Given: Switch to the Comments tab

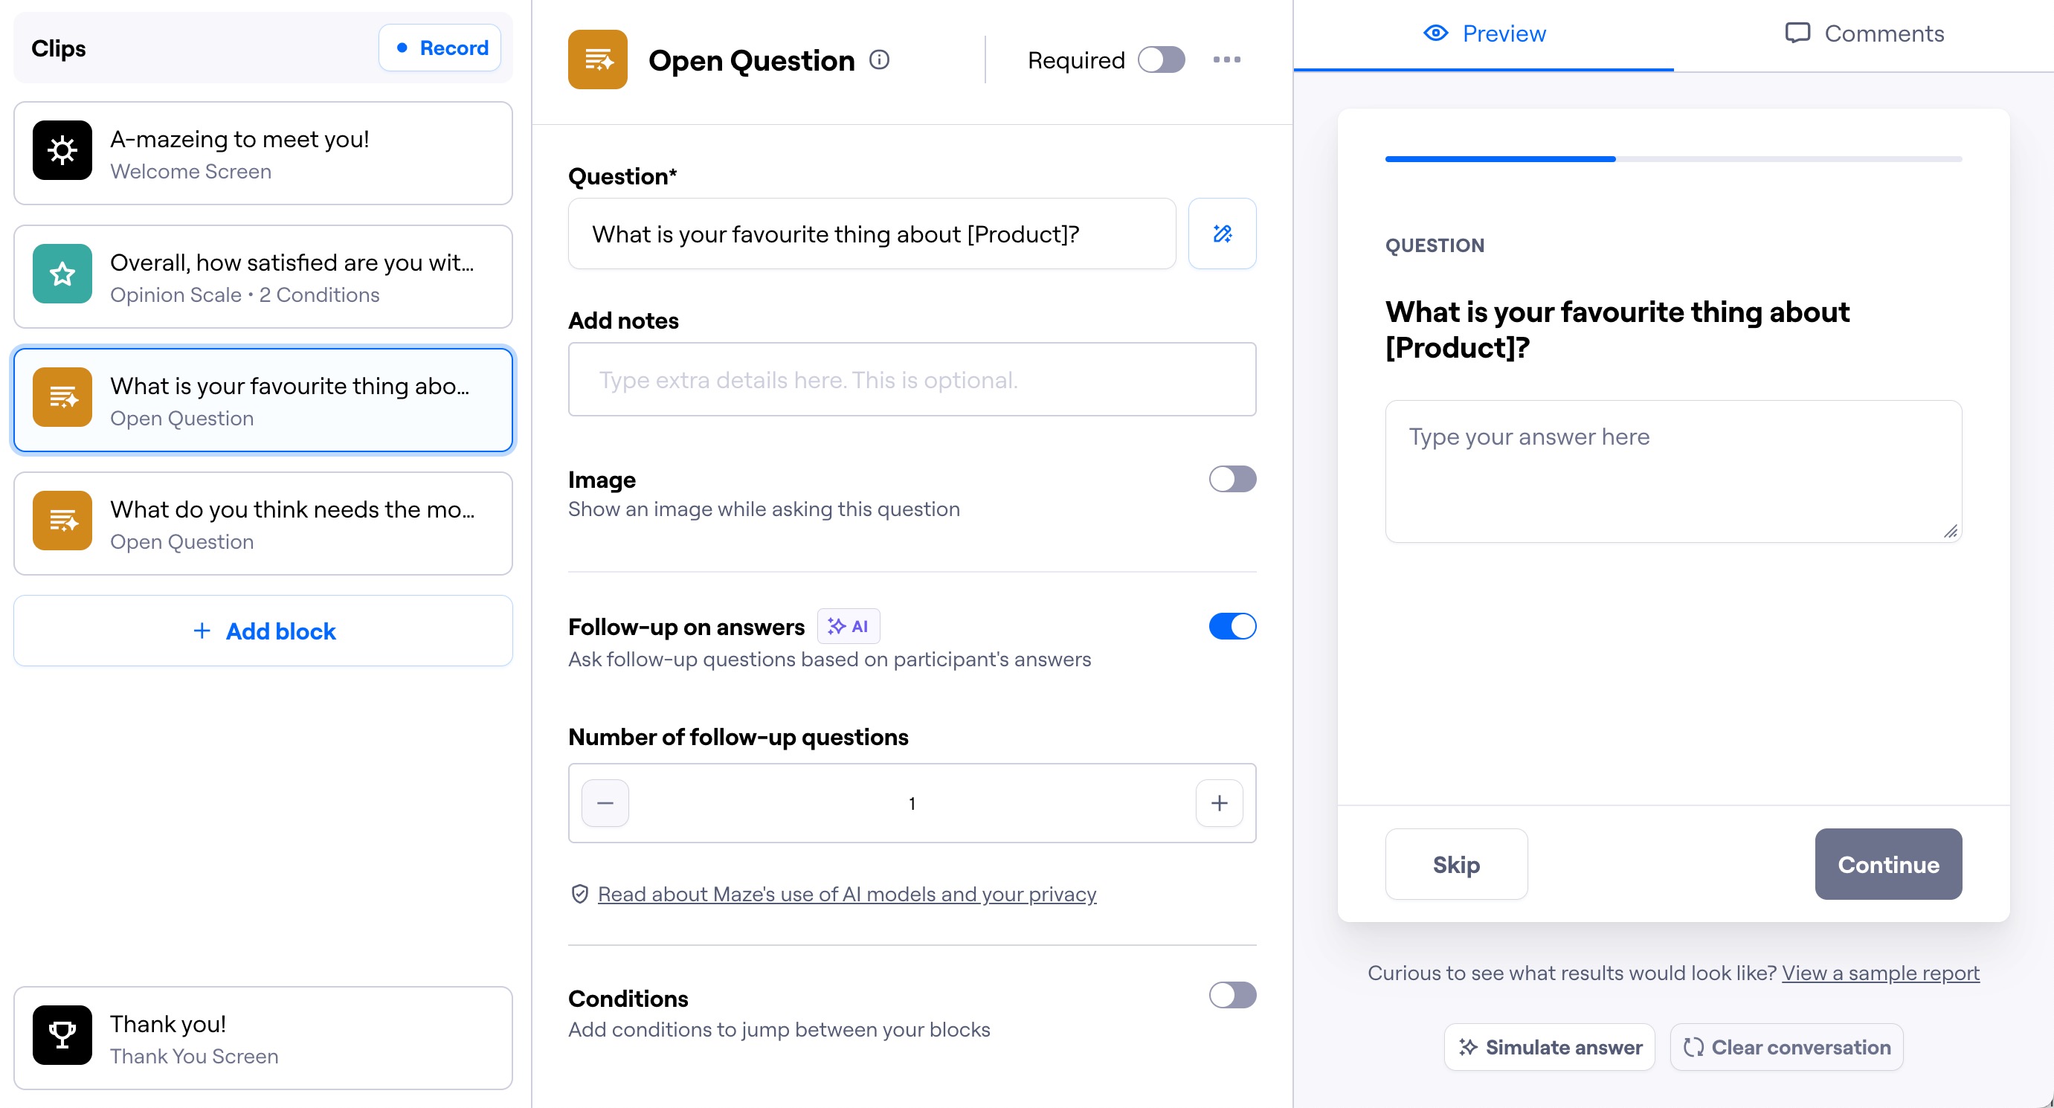Looking at the screenshot, I should 1864,33.
